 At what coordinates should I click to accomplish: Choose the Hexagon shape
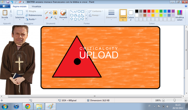[79, 19]
